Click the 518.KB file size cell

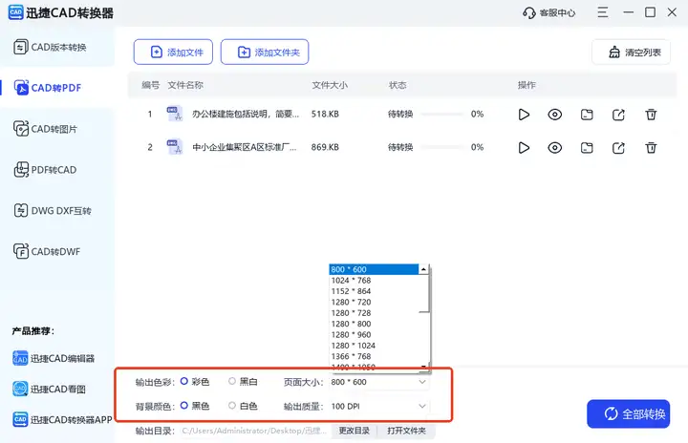pos(325,114)
